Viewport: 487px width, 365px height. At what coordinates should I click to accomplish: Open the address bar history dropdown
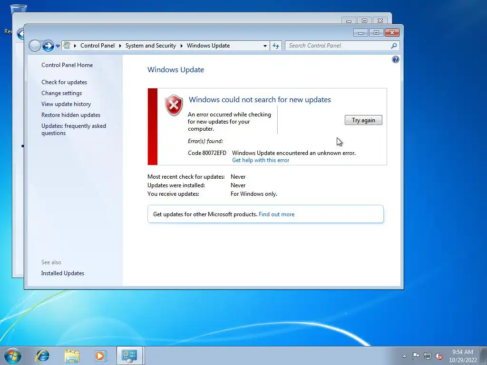(x=265, y=46)
